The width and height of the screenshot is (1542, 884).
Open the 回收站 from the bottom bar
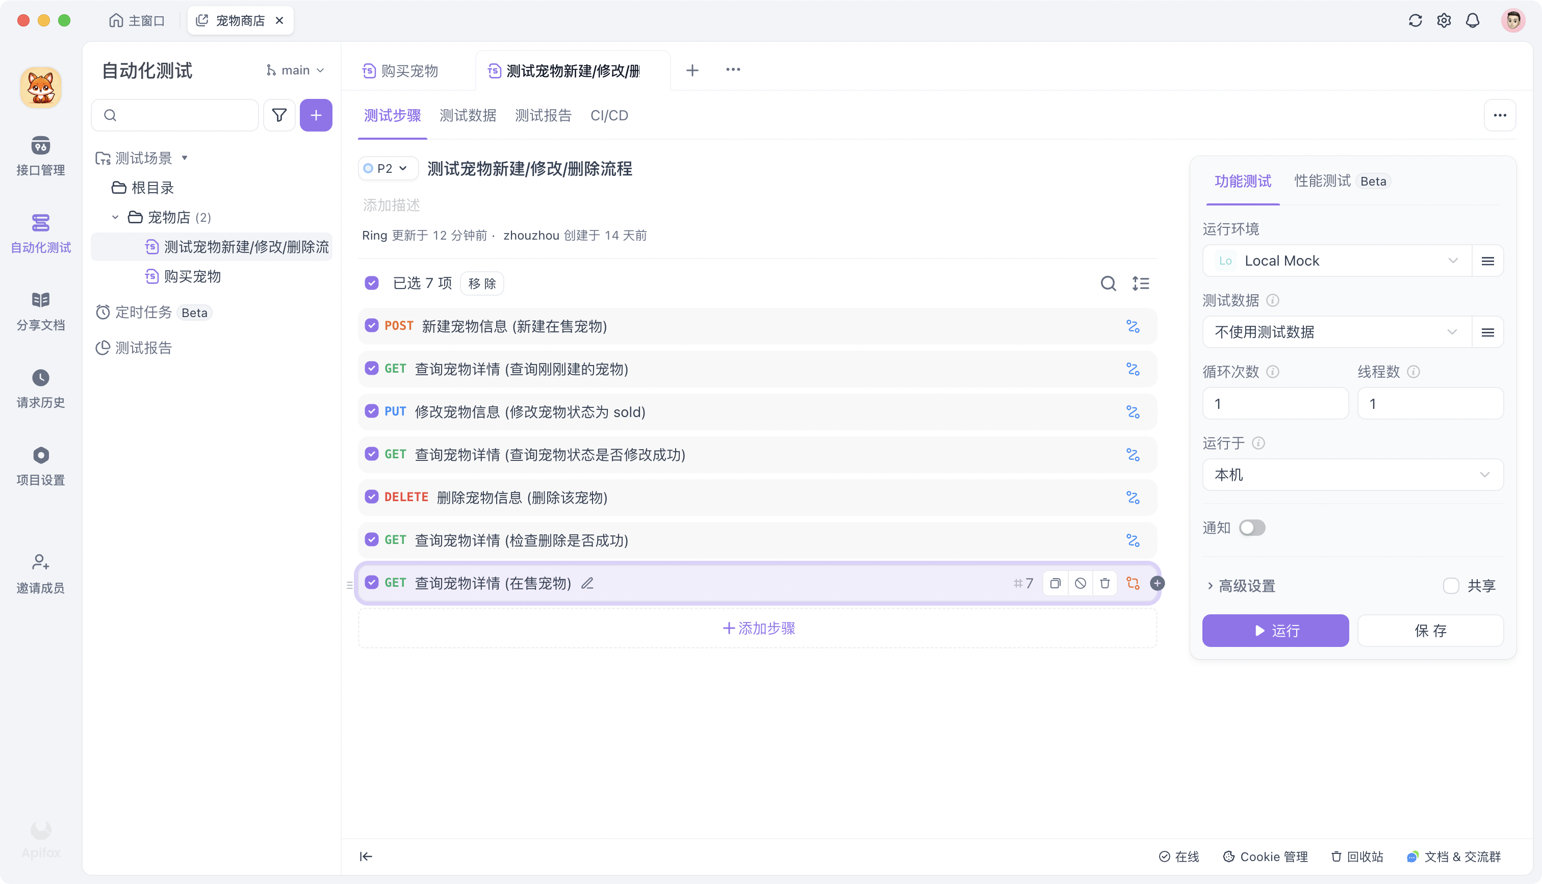pos(1357,856)
